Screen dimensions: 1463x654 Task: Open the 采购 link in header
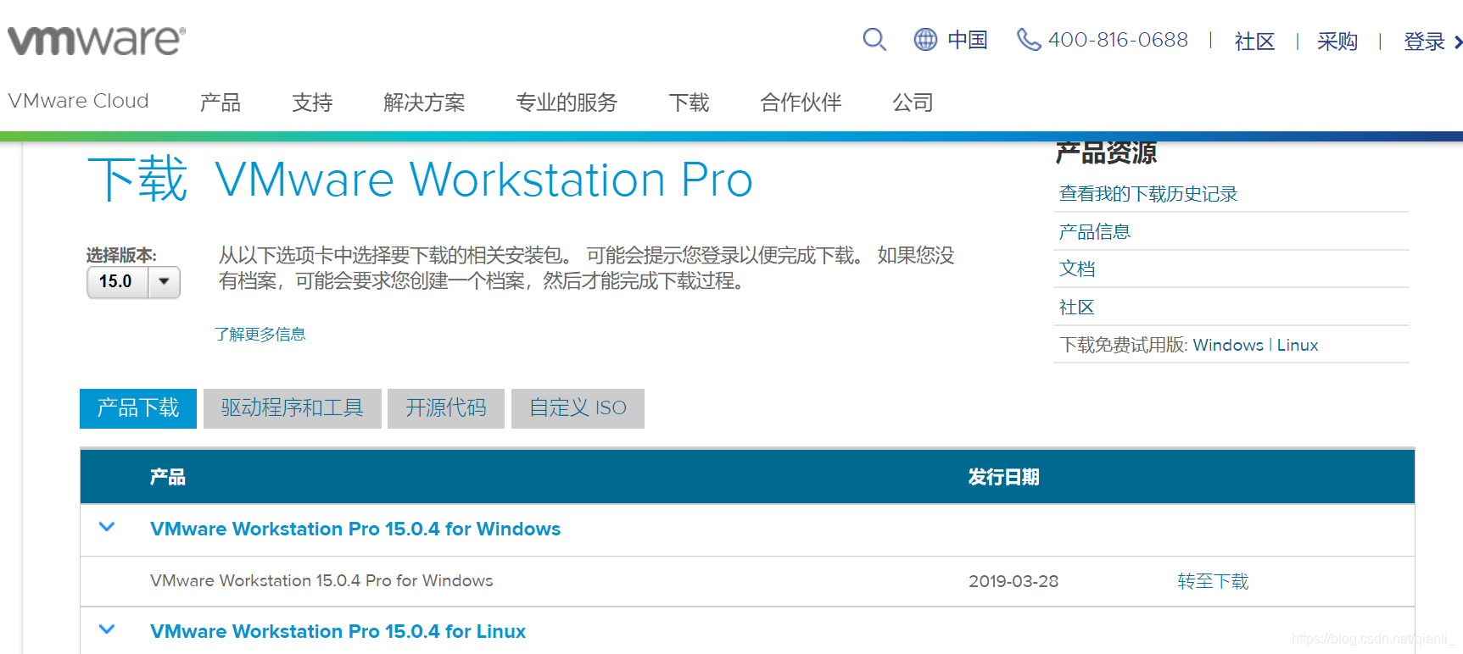click(x=1337, y=42)
